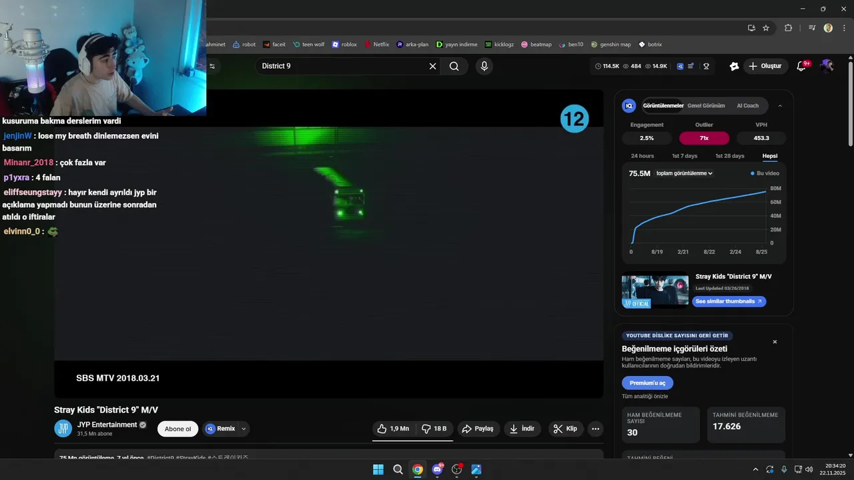Image resolution: width=854 pixels, height=480 pixels.
Task: Open the search filter sliders icon
Action: tap(212, 66)
